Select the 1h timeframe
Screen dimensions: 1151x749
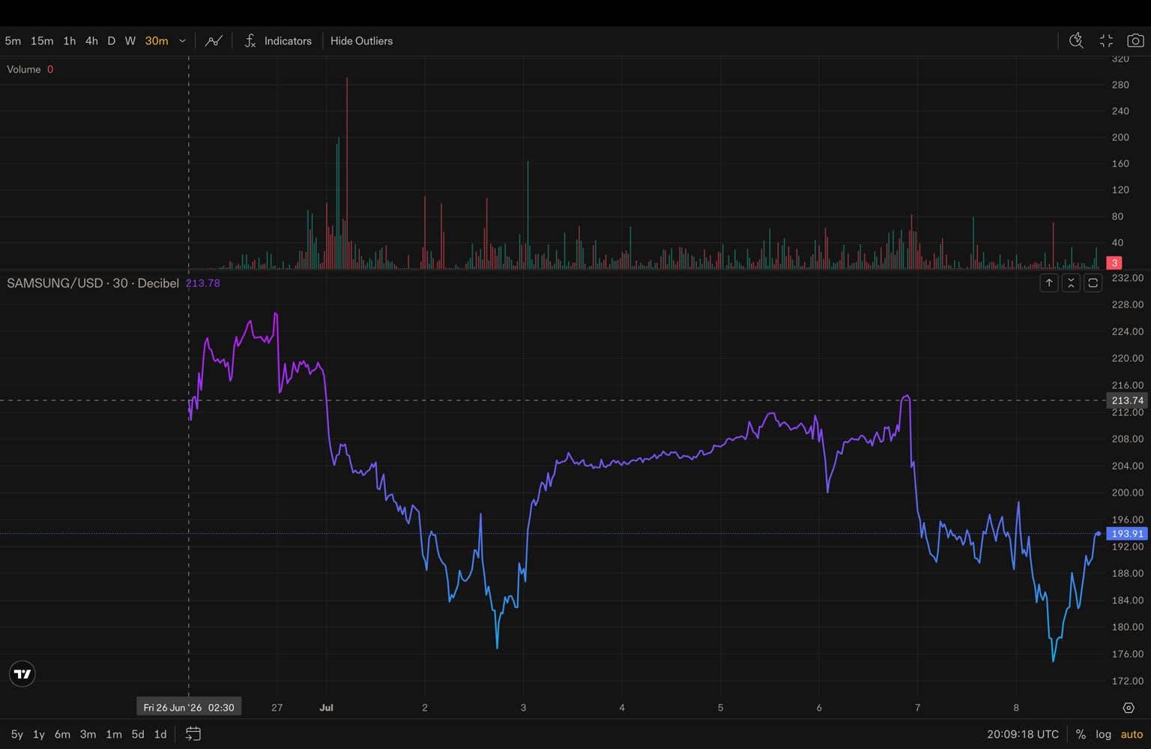70,41
